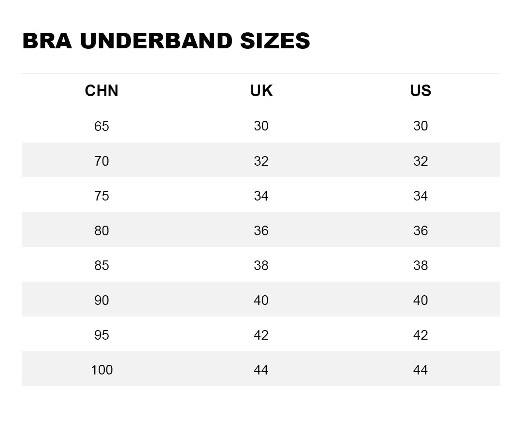Viewport: 522px width, 431px height.
Task: Pick the CHN size 75 value
Action: [x=101, y=196]
